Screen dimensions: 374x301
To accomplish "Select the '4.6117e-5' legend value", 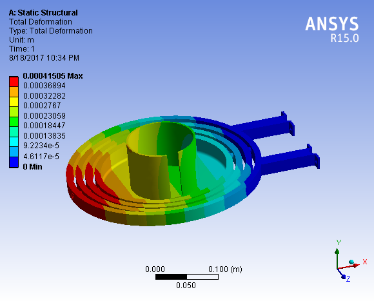I will (x=41, y=157).
